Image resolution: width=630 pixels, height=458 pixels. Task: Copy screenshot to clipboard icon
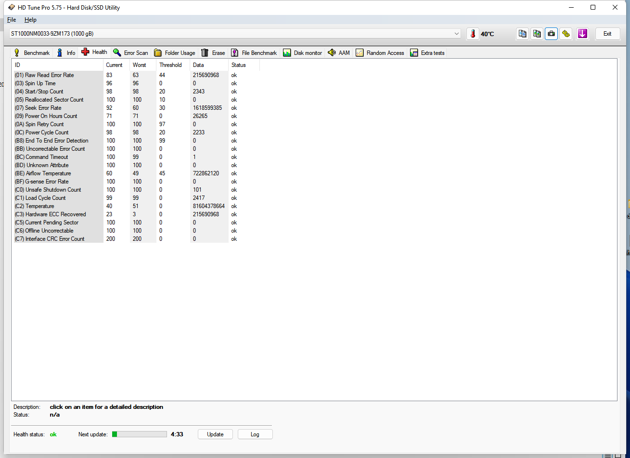click(537, 34)
